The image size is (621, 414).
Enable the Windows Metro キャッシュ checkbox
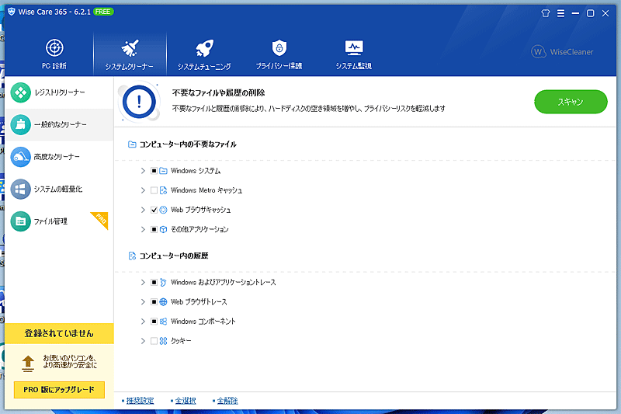pos(154,190)
